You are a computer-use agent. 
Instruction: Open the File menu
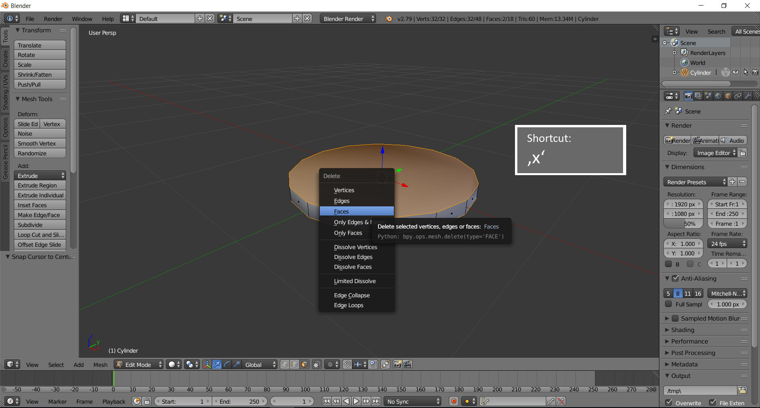click(30, 19)
